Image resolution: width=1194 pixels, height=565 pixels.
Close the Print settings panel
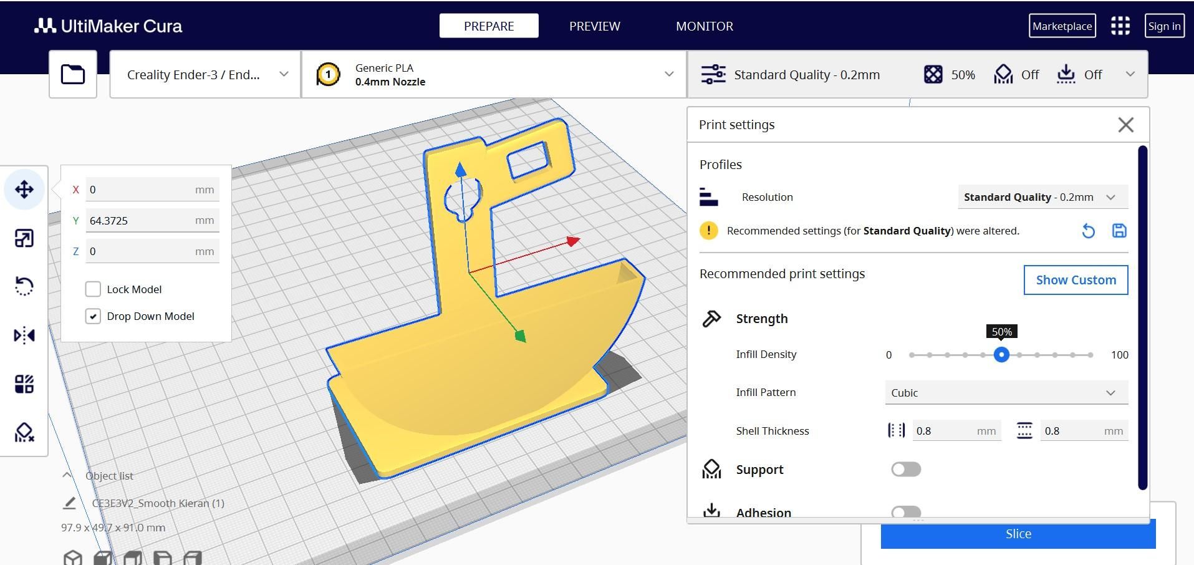point(1126,125)
